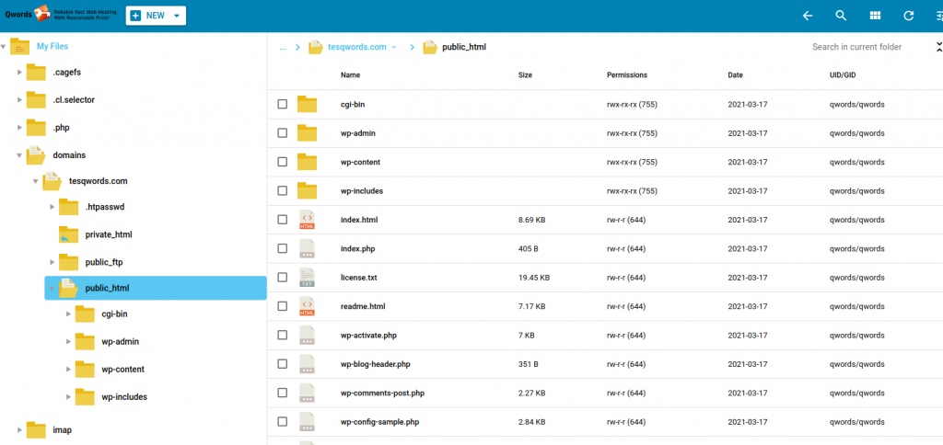Image resolution: width=943 pixels, height=445 pixels.
Task: Expand the .htpasswd tree folder
Action: (x=52, y=207)
